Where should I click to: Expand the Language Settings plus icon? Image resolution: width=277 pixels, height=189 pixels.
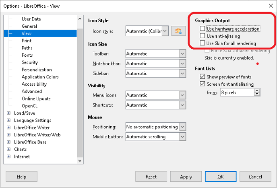pos(8,120)
